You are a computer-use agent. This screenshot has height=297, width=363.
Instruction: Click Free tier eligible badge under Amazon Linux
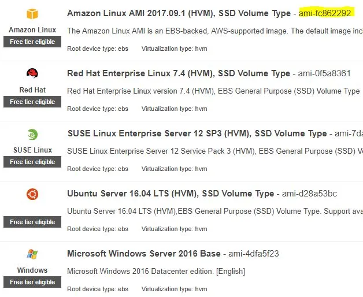pos(32,42)
